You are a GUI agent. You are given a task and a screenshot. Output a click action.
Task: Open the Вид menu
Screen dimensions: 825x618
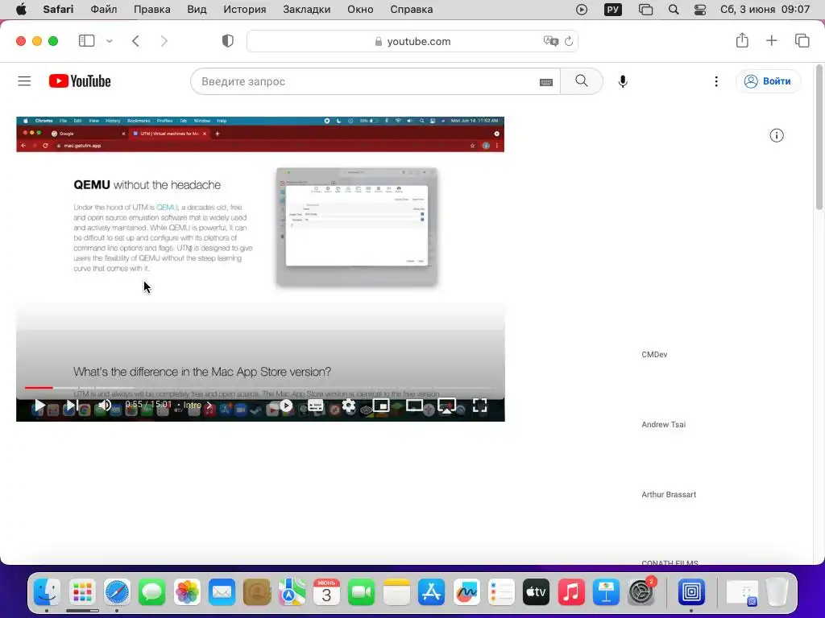pos(197,10)
